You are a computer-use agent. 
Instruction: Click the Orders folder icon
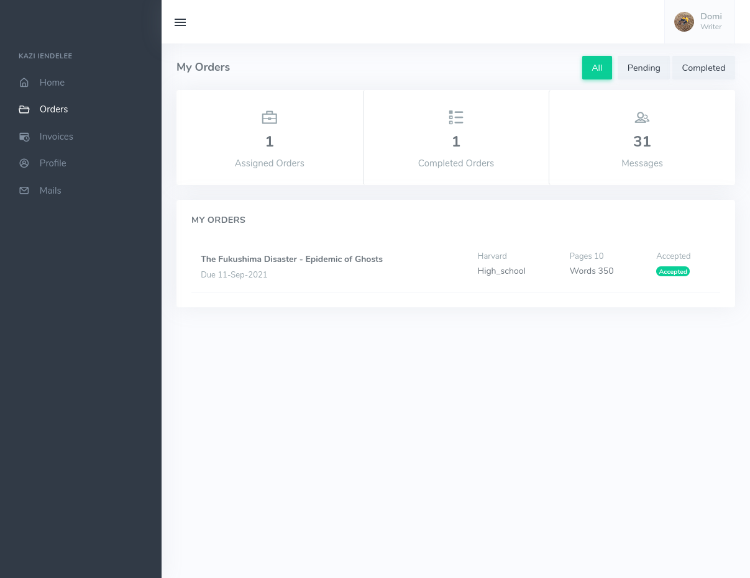click(x=24, y=109)
